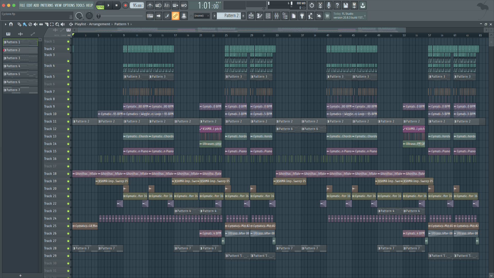Open the PATTERNS menu
The width and height of the screenshot is (494, 278).
47,5
